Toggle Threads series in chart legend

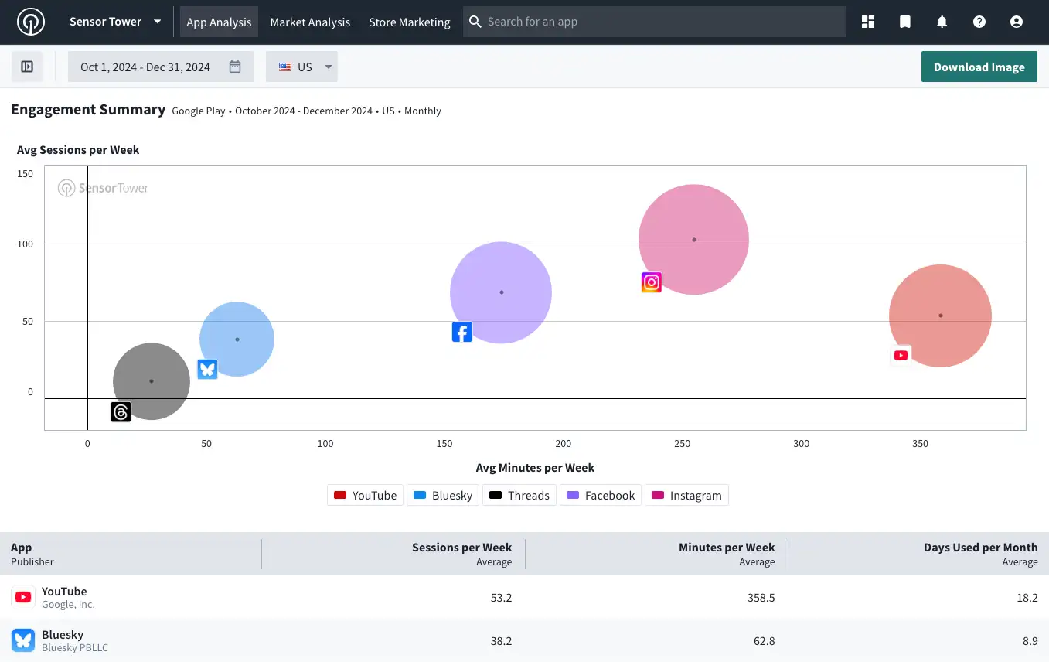point(519,495)
